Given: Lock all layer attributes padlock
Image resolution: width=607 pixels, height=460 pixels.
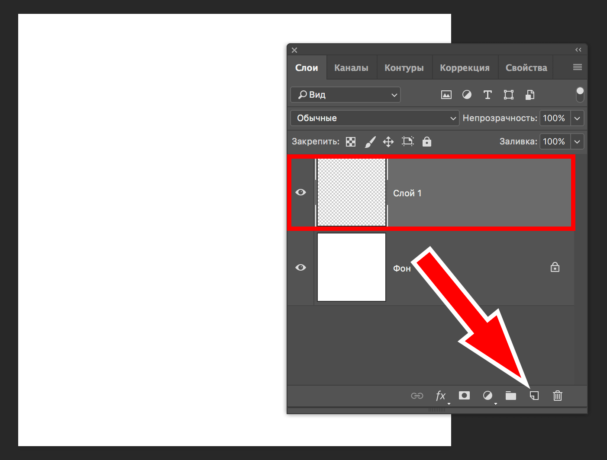Looking at the screenshot, I should pos(427,142).
